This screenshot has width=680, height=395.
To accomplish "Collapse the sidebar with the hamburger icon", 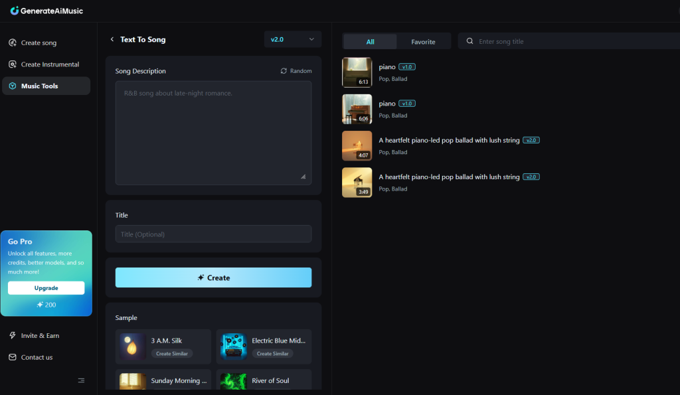I will [81, 380].
